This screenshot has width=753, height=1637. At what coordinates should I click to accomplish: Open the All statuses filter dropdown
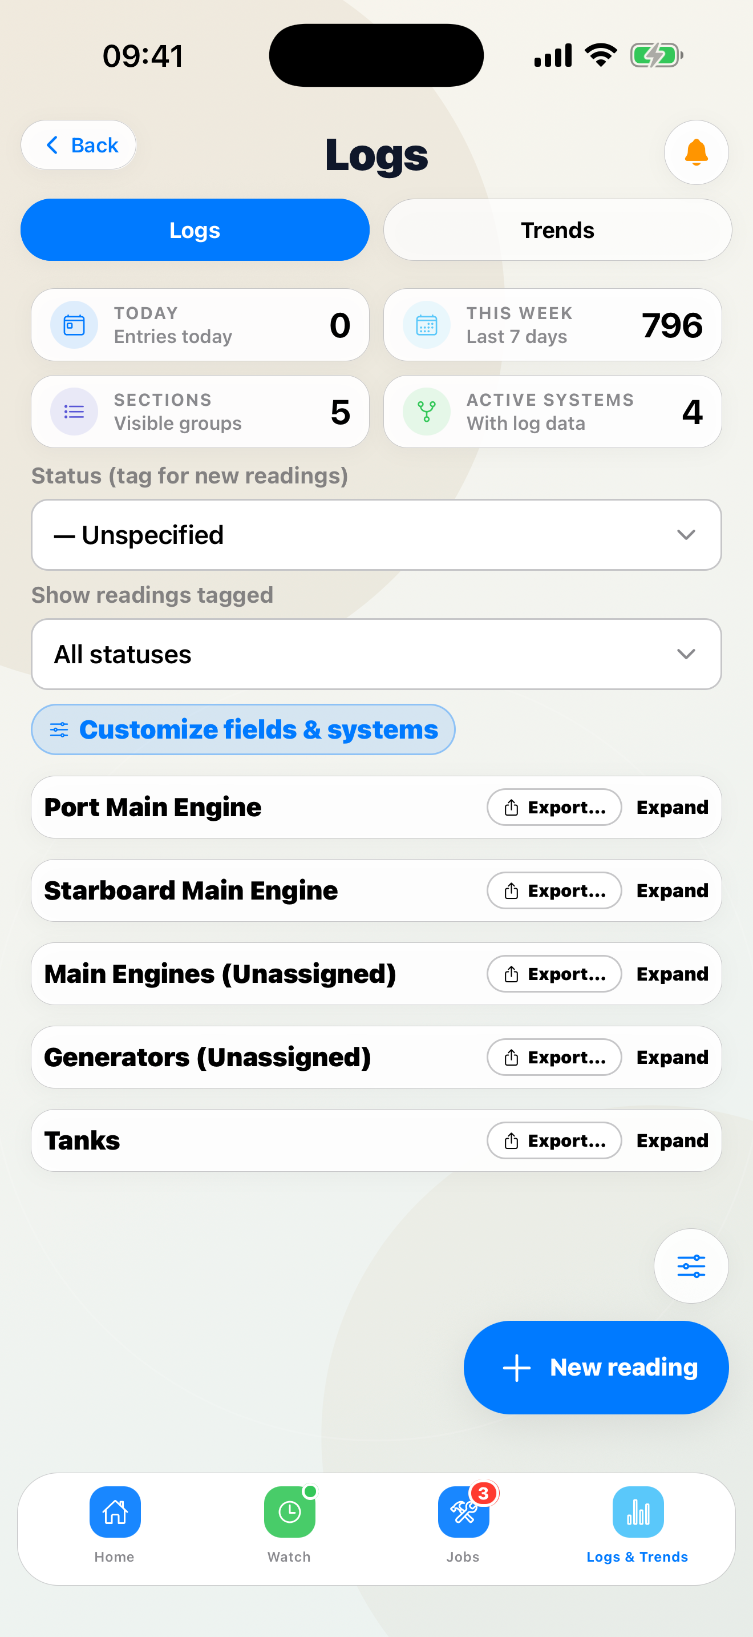tap(376, 655)
